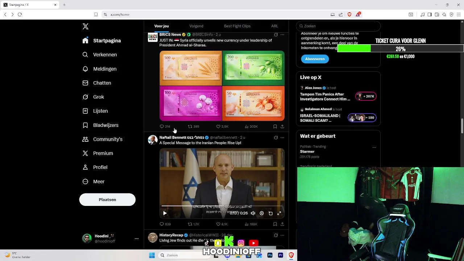Bookmark the BRICS News post
The width and height of the screenshot is (464, 261).
point(275,127)
